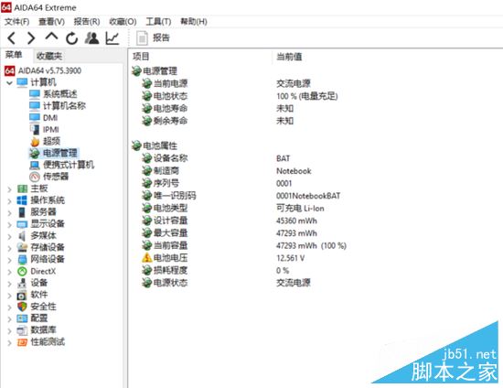Select 系统概述 in the tree
This screenshot has height=388, width=503.
pyautogui.click(x=60, y=94)
